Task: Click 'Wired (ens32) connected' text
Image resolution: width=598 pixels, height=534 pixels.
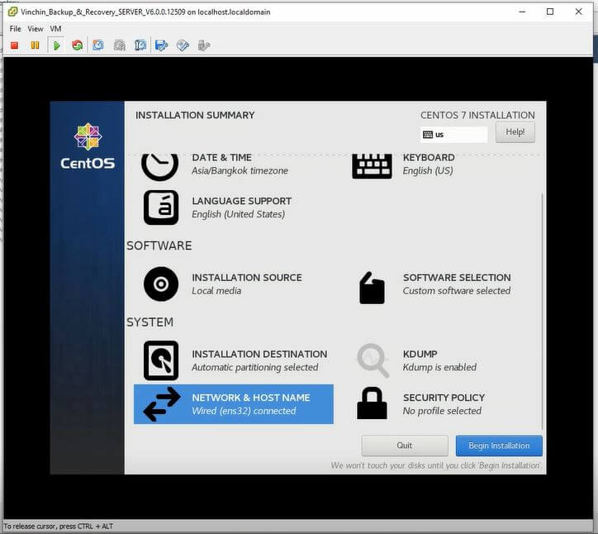Action: 244,411
